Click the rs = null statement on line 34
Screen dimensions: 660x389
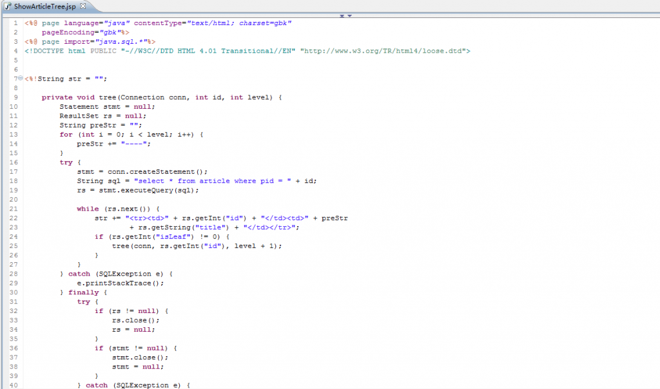coord(133,330)
